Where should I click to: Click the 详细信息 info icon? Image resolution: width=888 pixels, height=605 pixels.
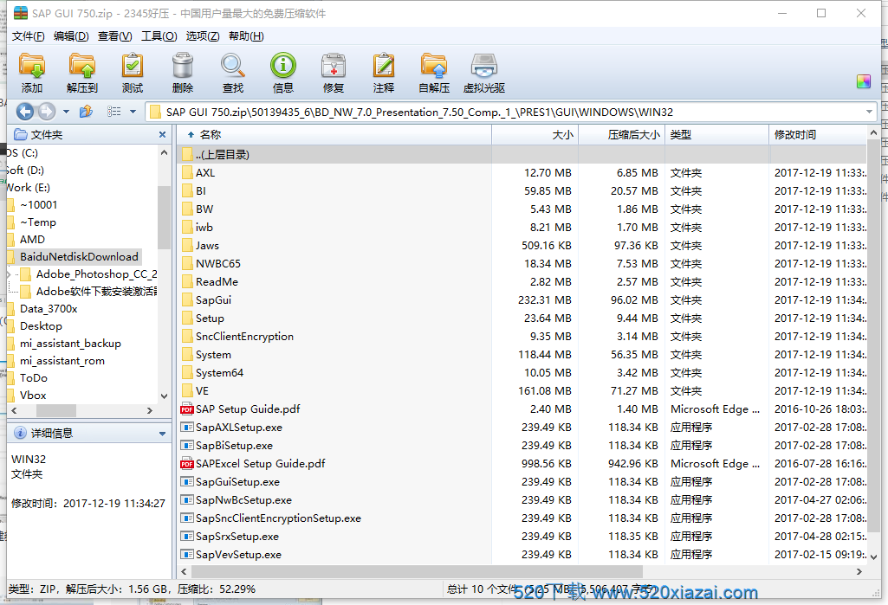tap(20, 433)
